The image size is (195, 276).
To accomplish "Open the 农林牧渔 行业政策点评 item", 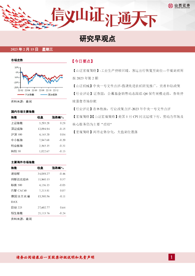I will [122, 109].
